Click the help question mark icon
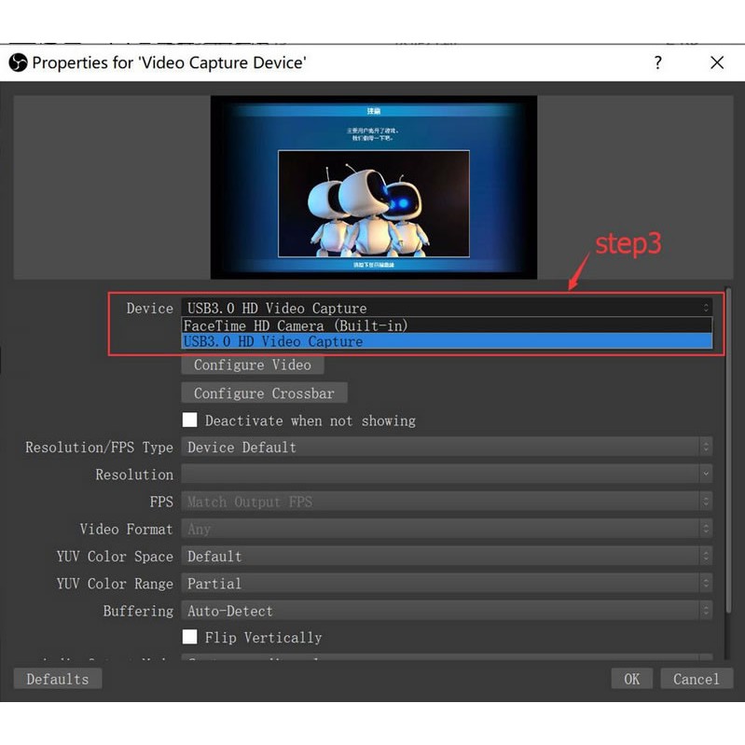Screen dimensions: 745x745 pyautogui.click(x=658, y=62)
